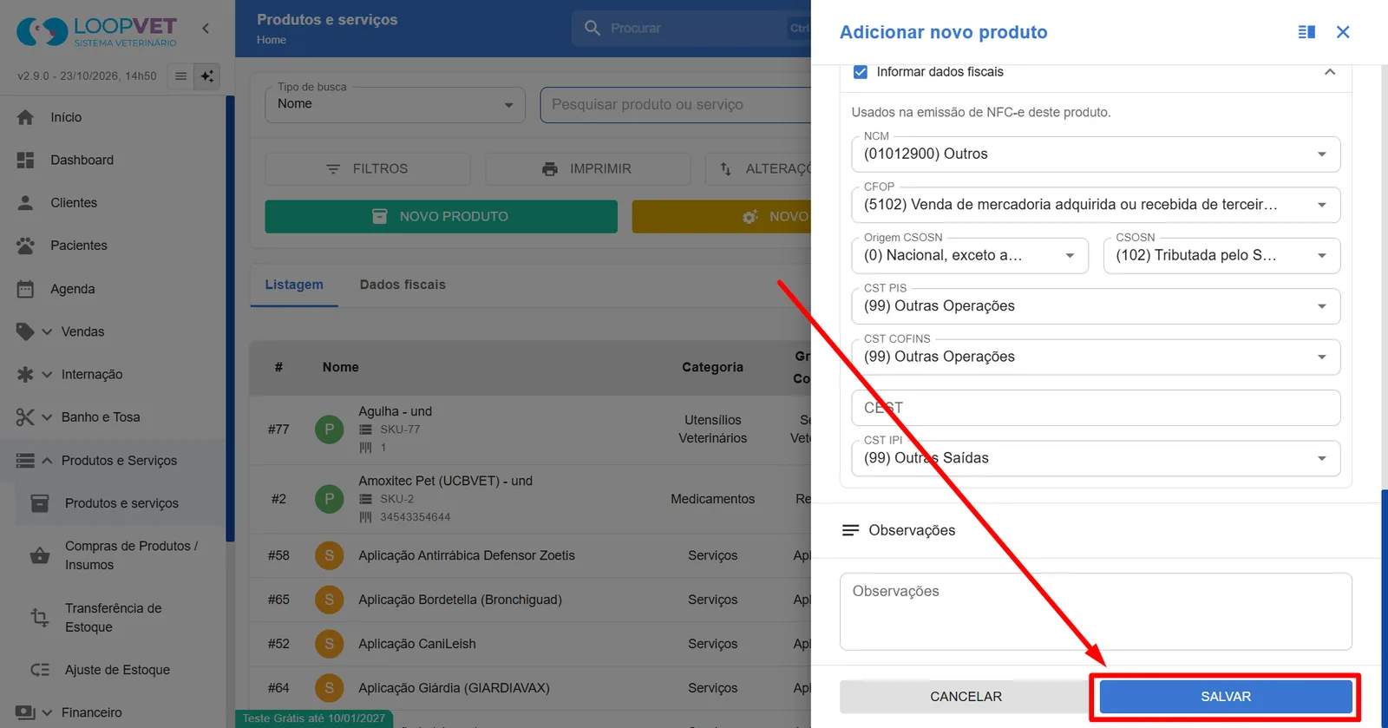Screen dimensions: 1388x728
Task: Open Dashboard grid icon
Action: click(x=26, y=160)
